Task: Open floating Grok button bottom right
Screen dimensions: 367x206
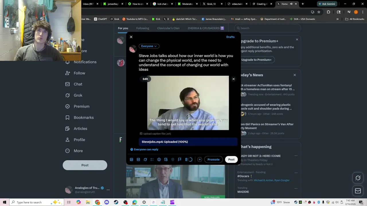Action: click(358, 178)
